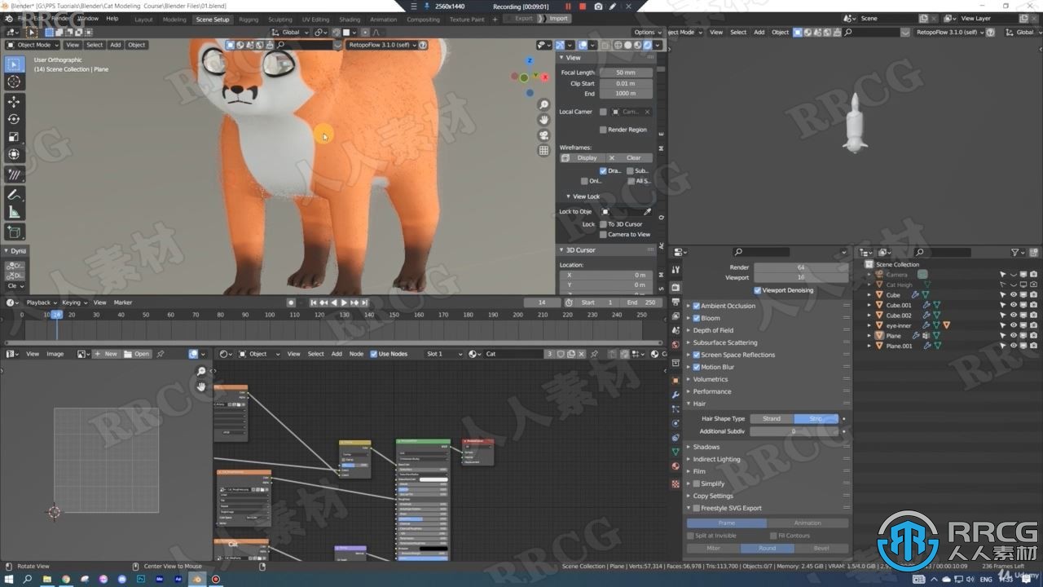Disable the Bloom checkbox
1043x587 pixels.
click(696, 318)
